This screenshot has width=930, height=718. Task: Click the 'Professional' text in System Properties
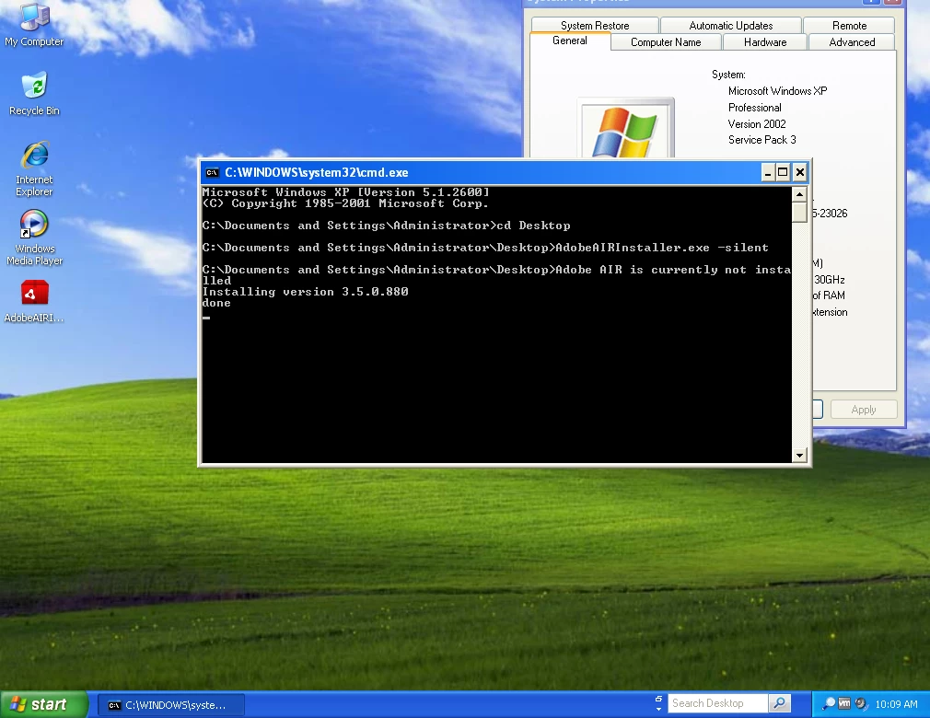point(754,108)
